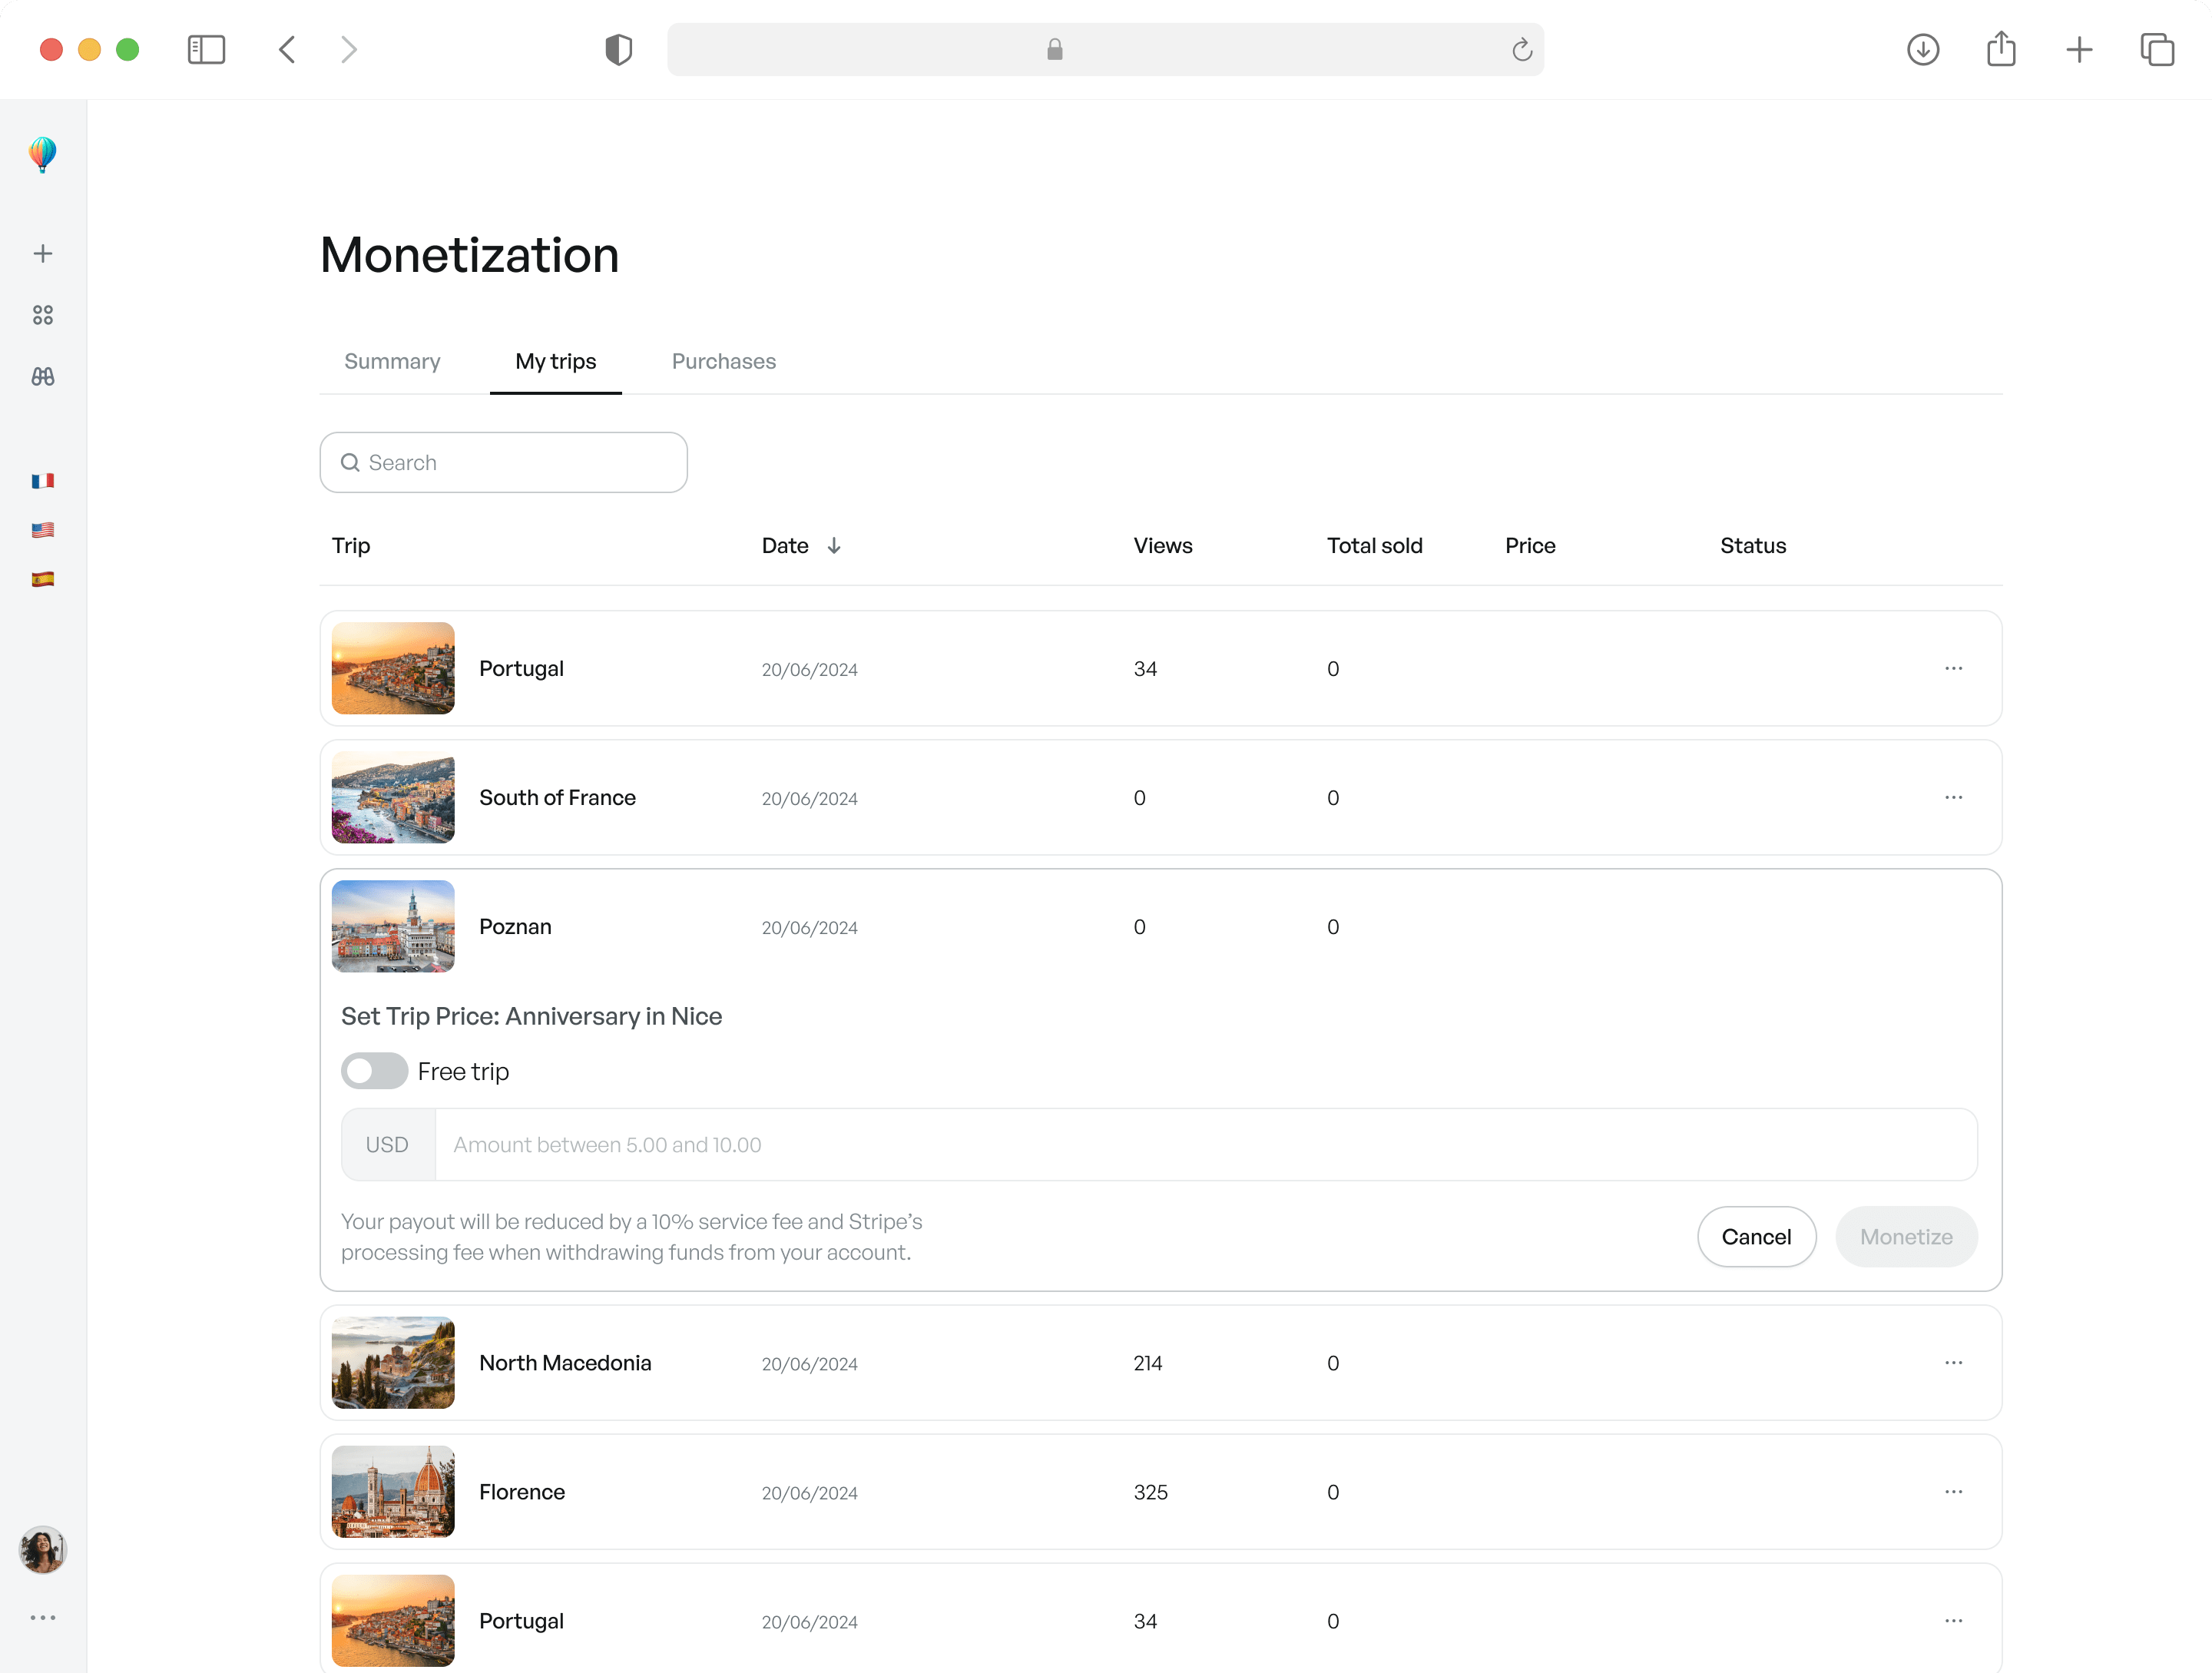Click the hot air balloon app logo

[x=42, y=155]
